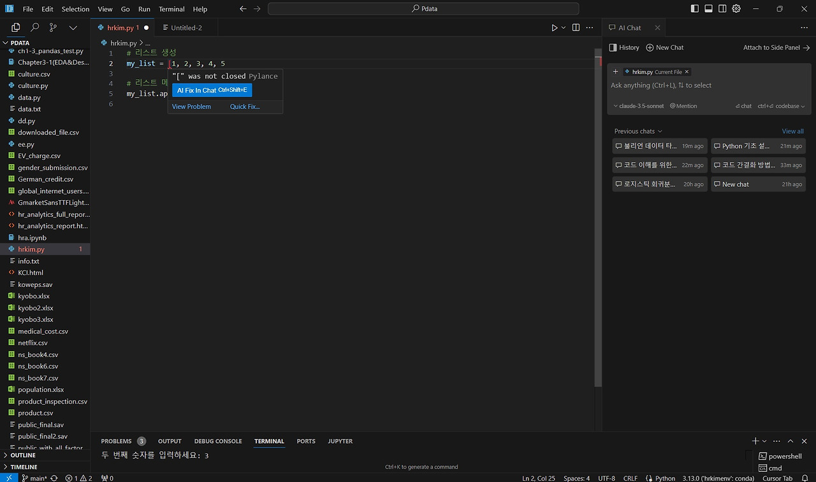Split the editor to the right
Screen dimensions: 816x482
pyautogui.click(x=576, y=27)
